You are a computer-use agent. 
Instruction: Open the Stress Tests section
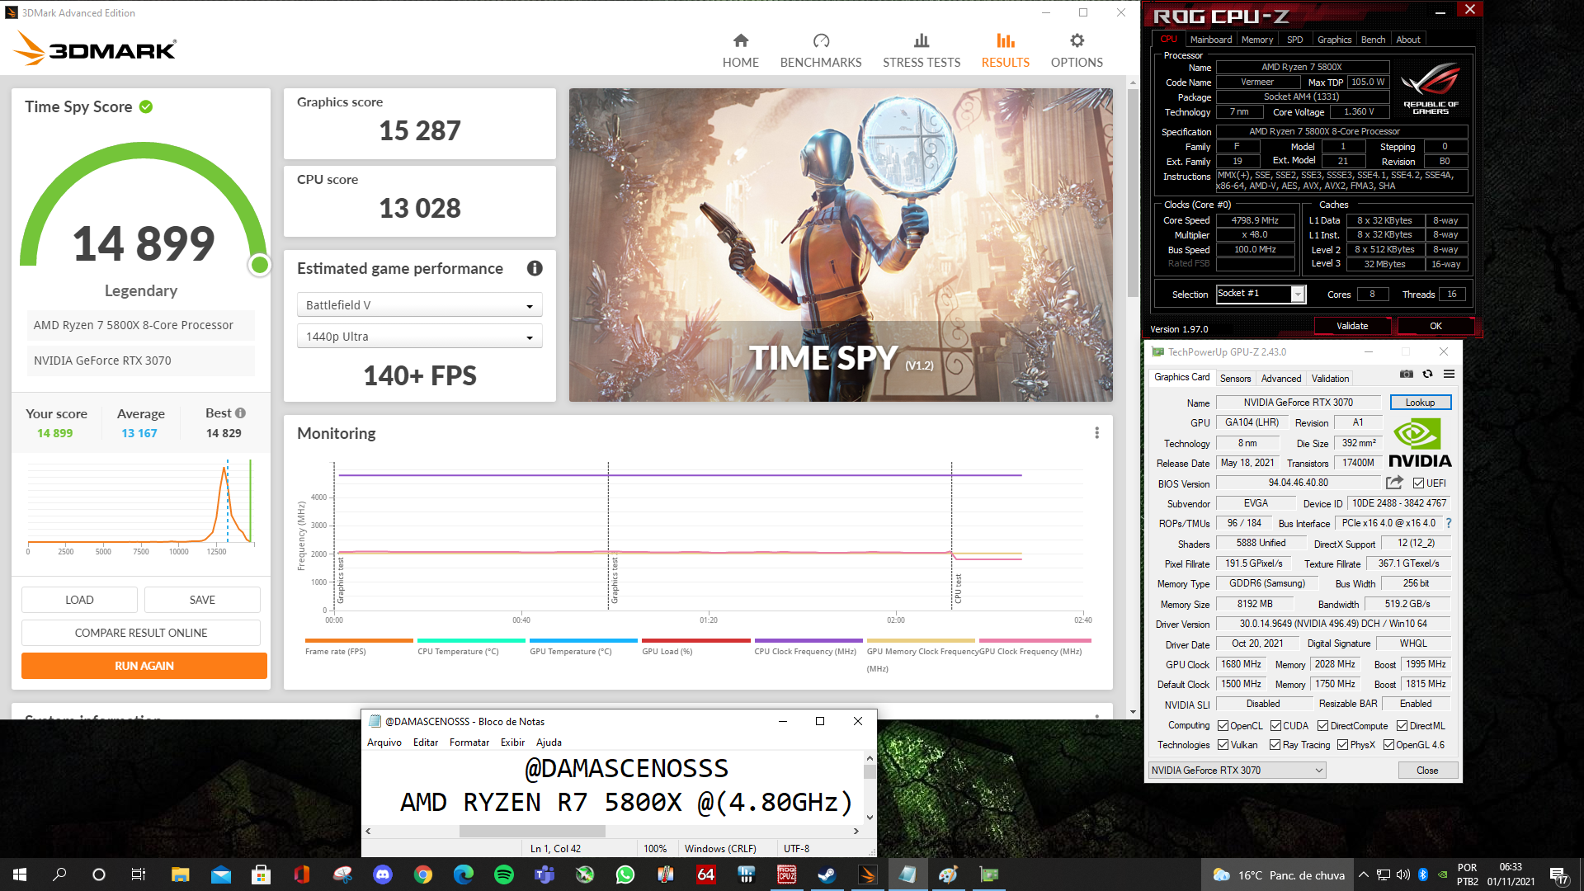(x=922, y=51)
